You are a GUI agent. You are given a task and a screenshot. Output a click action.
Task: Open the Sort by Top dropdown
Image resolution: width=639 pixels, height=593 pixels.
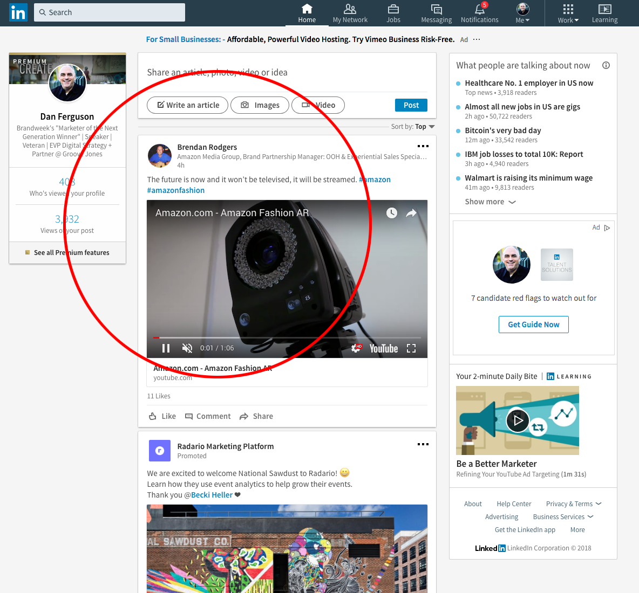click(413, 127)
